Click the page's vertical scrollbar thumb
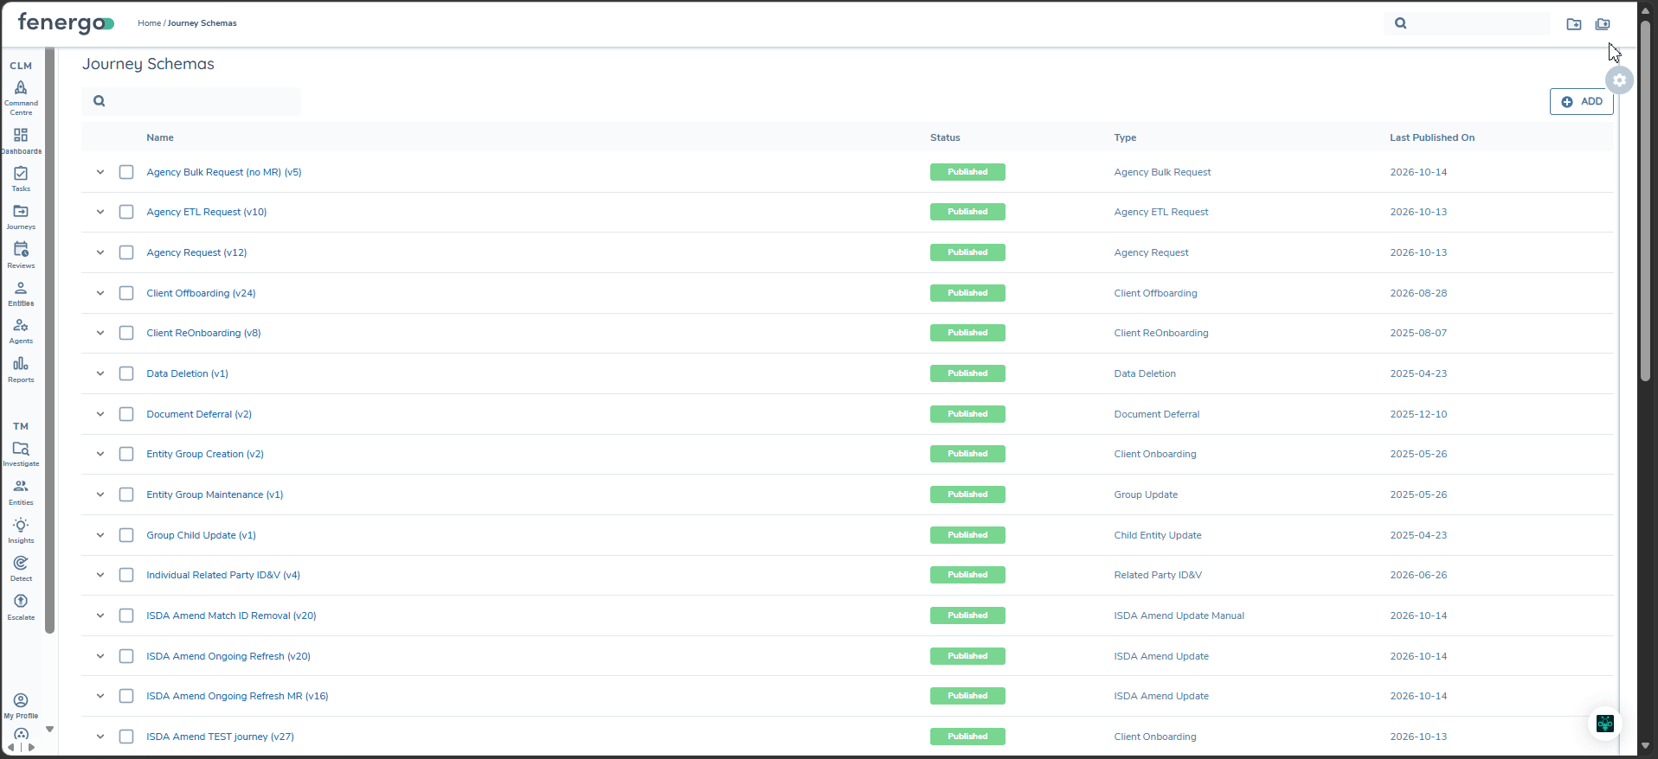The width and height of the screenshot is (1658, 759). pyautogui.click(x=1645, y=201)
